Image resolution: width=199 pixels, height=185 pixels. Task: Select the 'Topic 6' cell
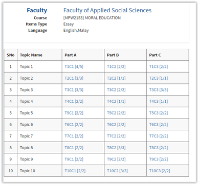39,125
